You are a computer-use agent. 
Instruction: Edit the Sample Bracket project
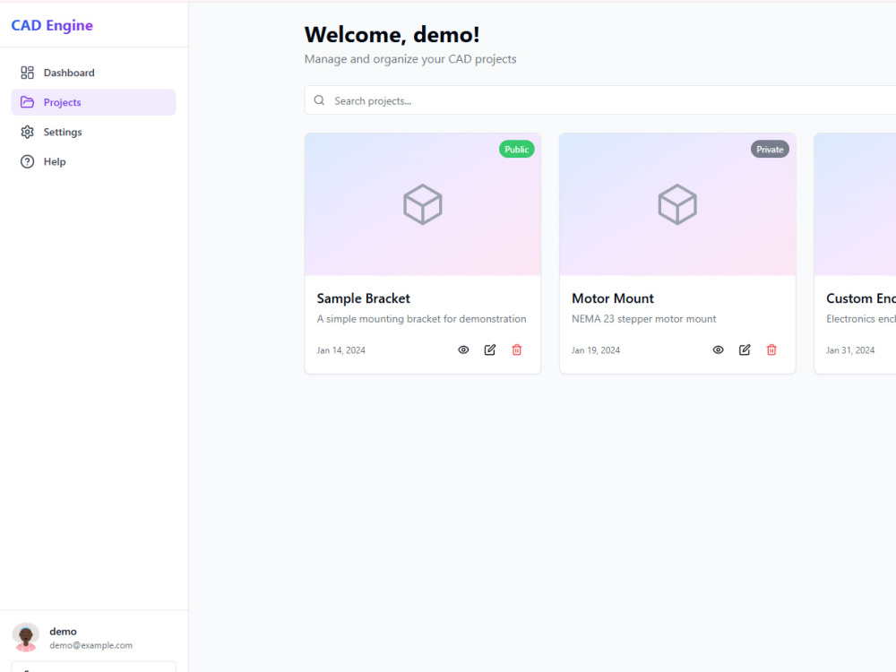[490, 349]
